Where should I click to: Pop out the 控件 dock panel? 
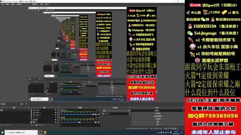(x=183, y=108)
